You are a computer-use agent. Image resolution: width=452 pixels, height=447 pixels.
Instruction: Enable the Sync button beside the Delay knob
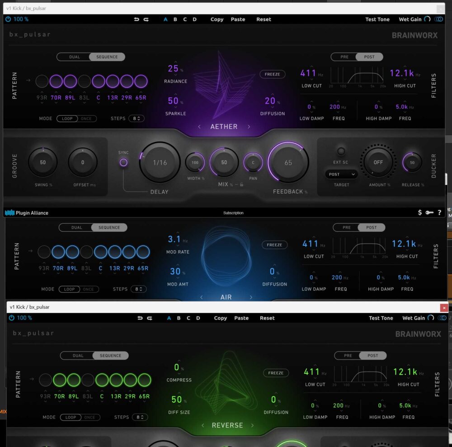123,163
